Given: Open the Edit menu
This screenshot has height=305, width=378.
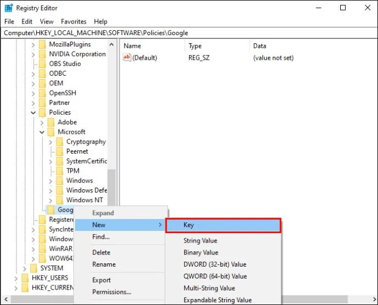Looking at the screenshot, I should [27, 21].
